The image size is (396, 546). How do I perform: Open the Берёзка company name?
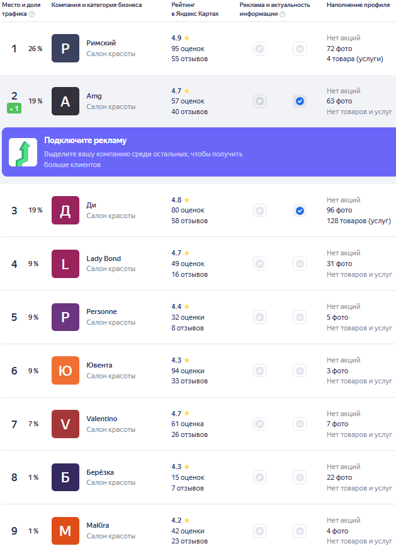coord(100,472)
